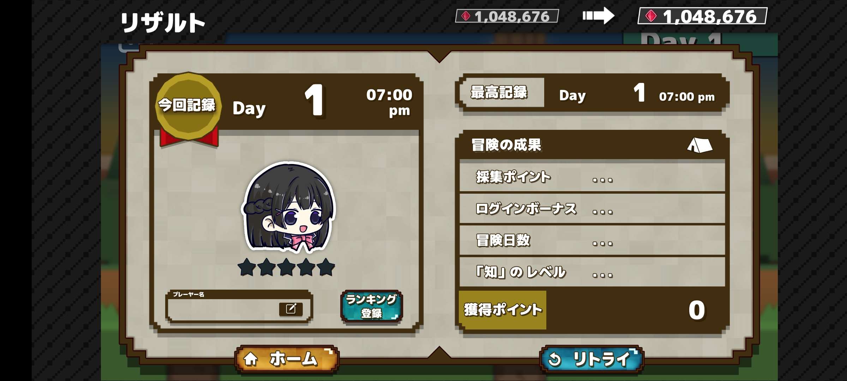Tap the edit pencil icon for player name
Screen dimensions: 847x381
click(291, 309)
